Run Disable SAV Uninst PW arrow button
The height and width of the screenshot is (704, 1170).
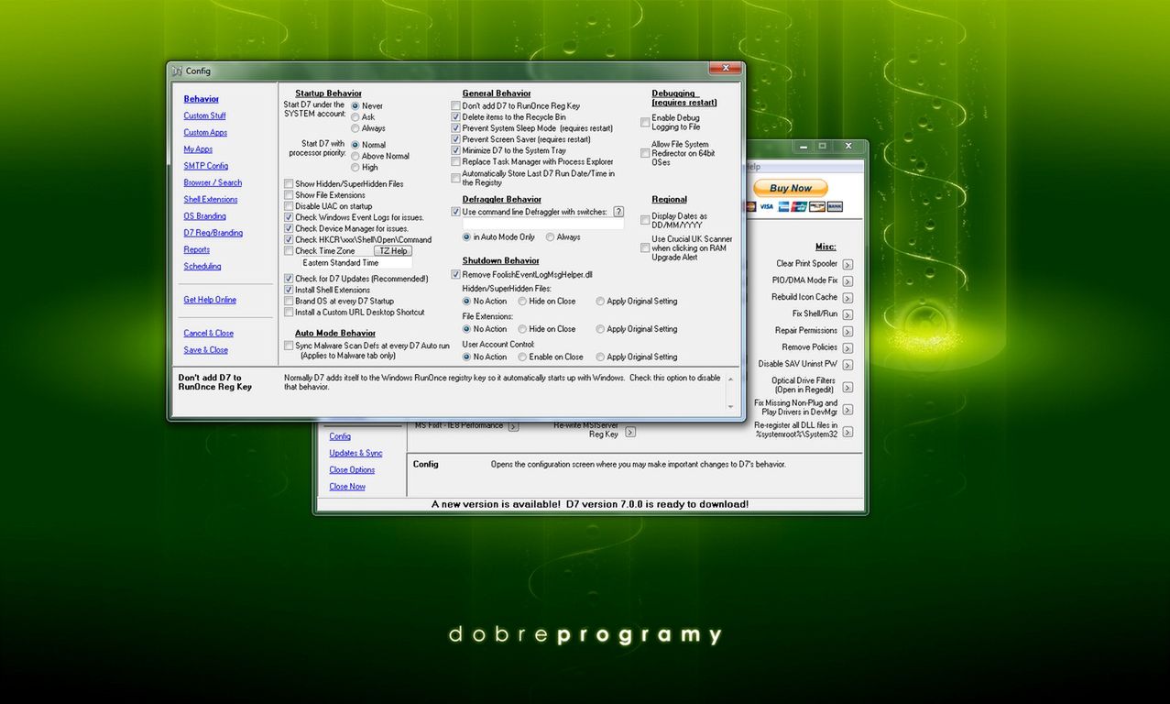click(x=847, y=365)
